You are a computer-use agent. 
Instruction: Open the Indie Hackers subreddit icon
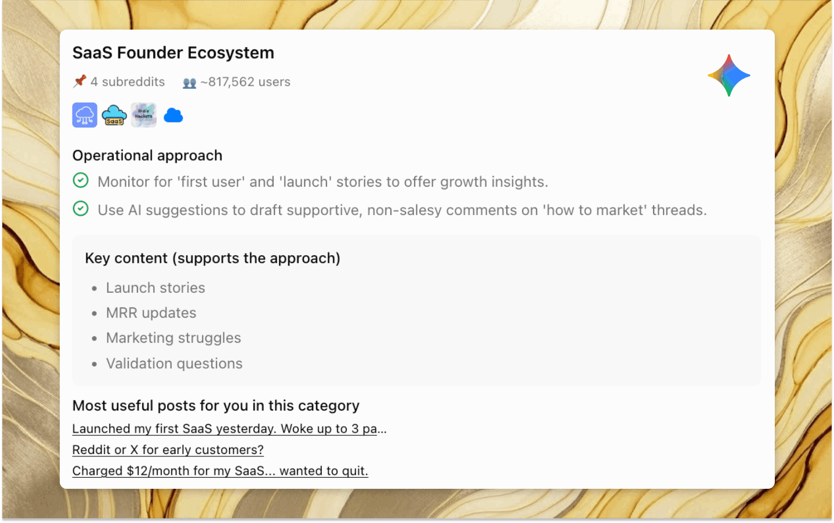tap(143, 115)
